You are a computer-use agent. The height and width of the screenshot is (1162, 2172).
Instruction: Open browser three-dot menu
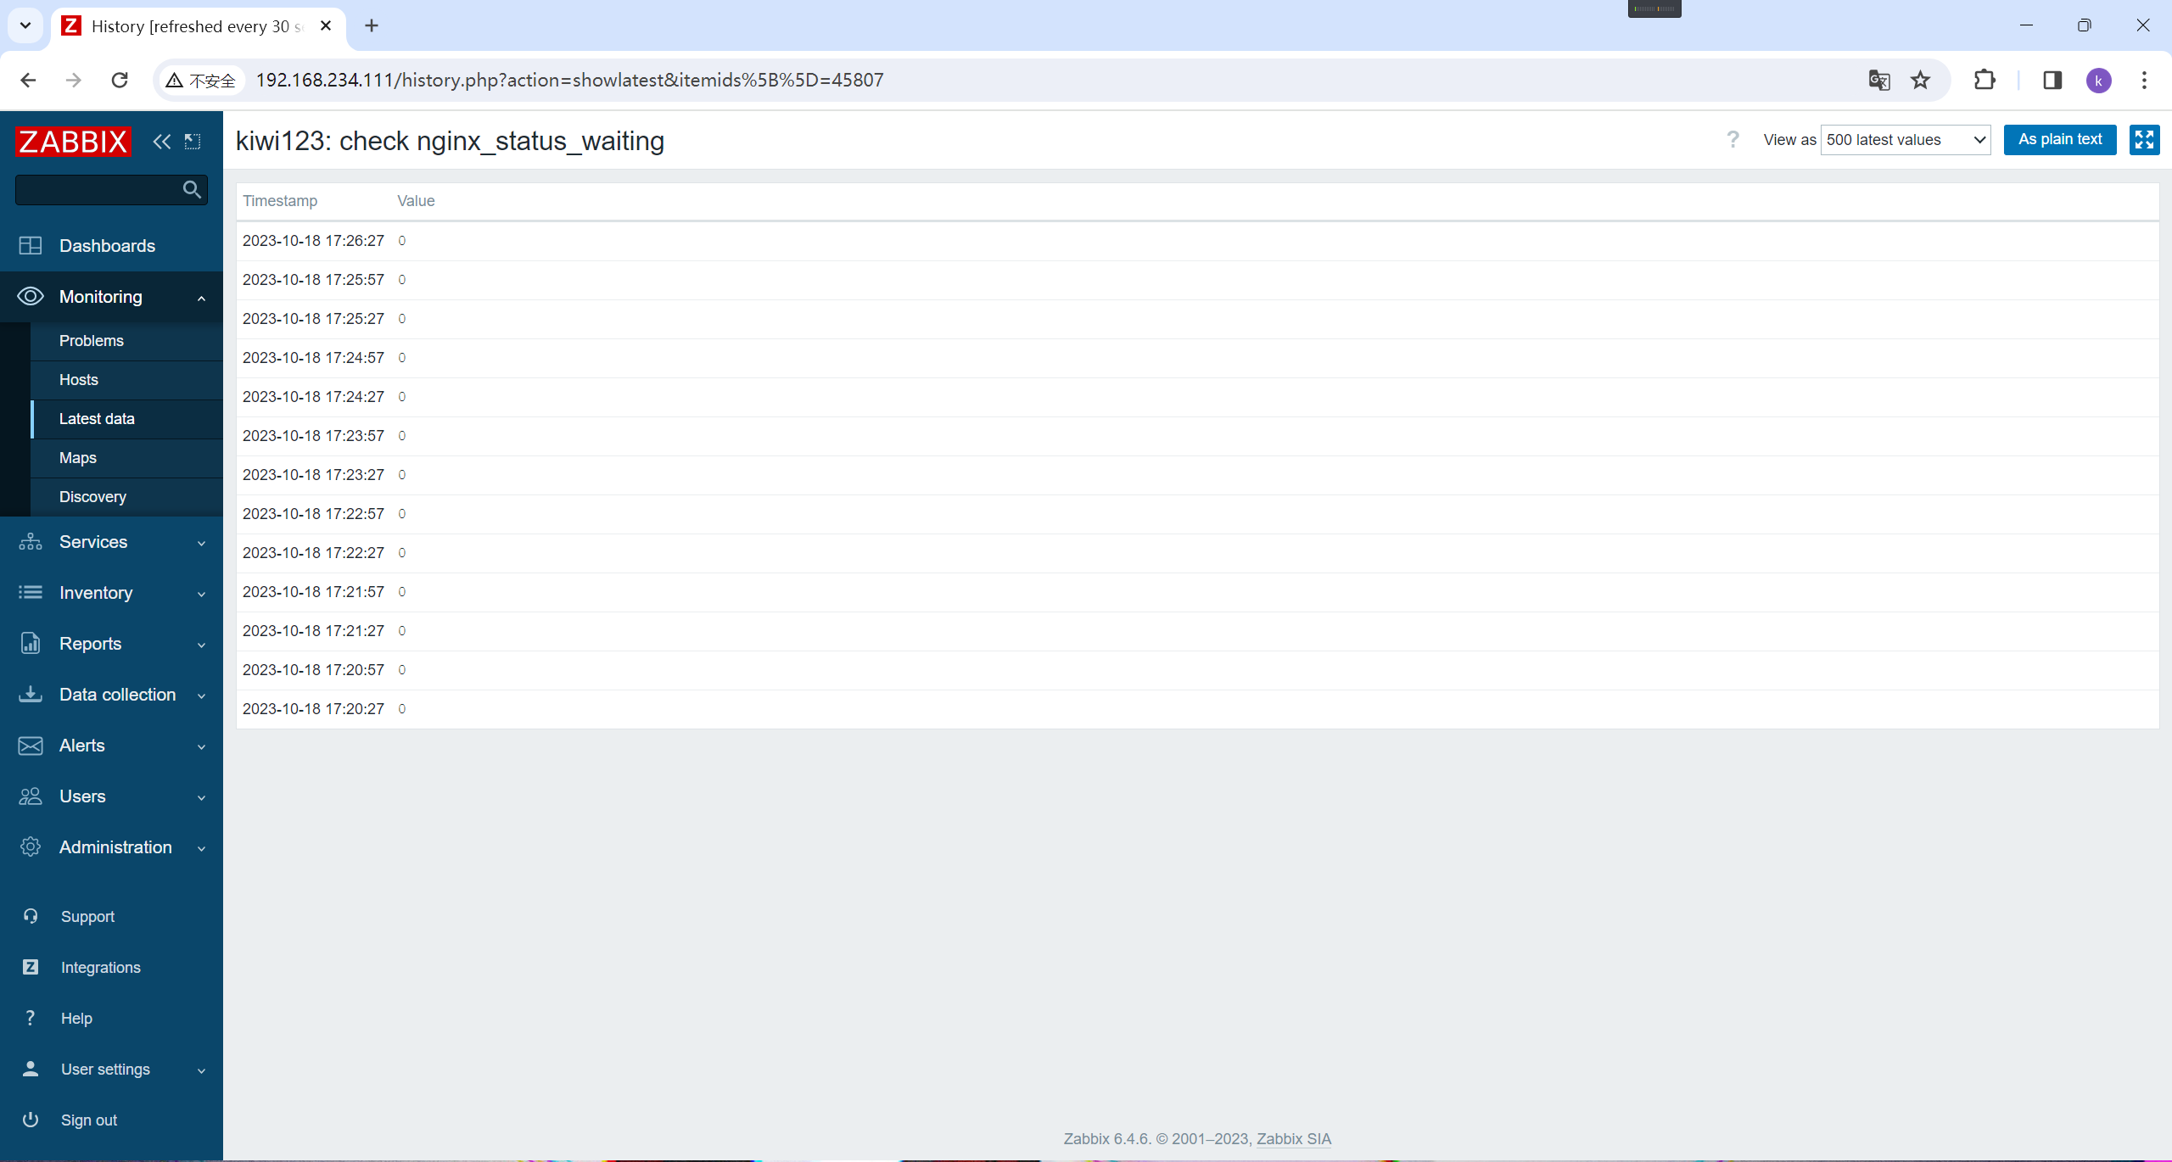(x=2144, y=81)
